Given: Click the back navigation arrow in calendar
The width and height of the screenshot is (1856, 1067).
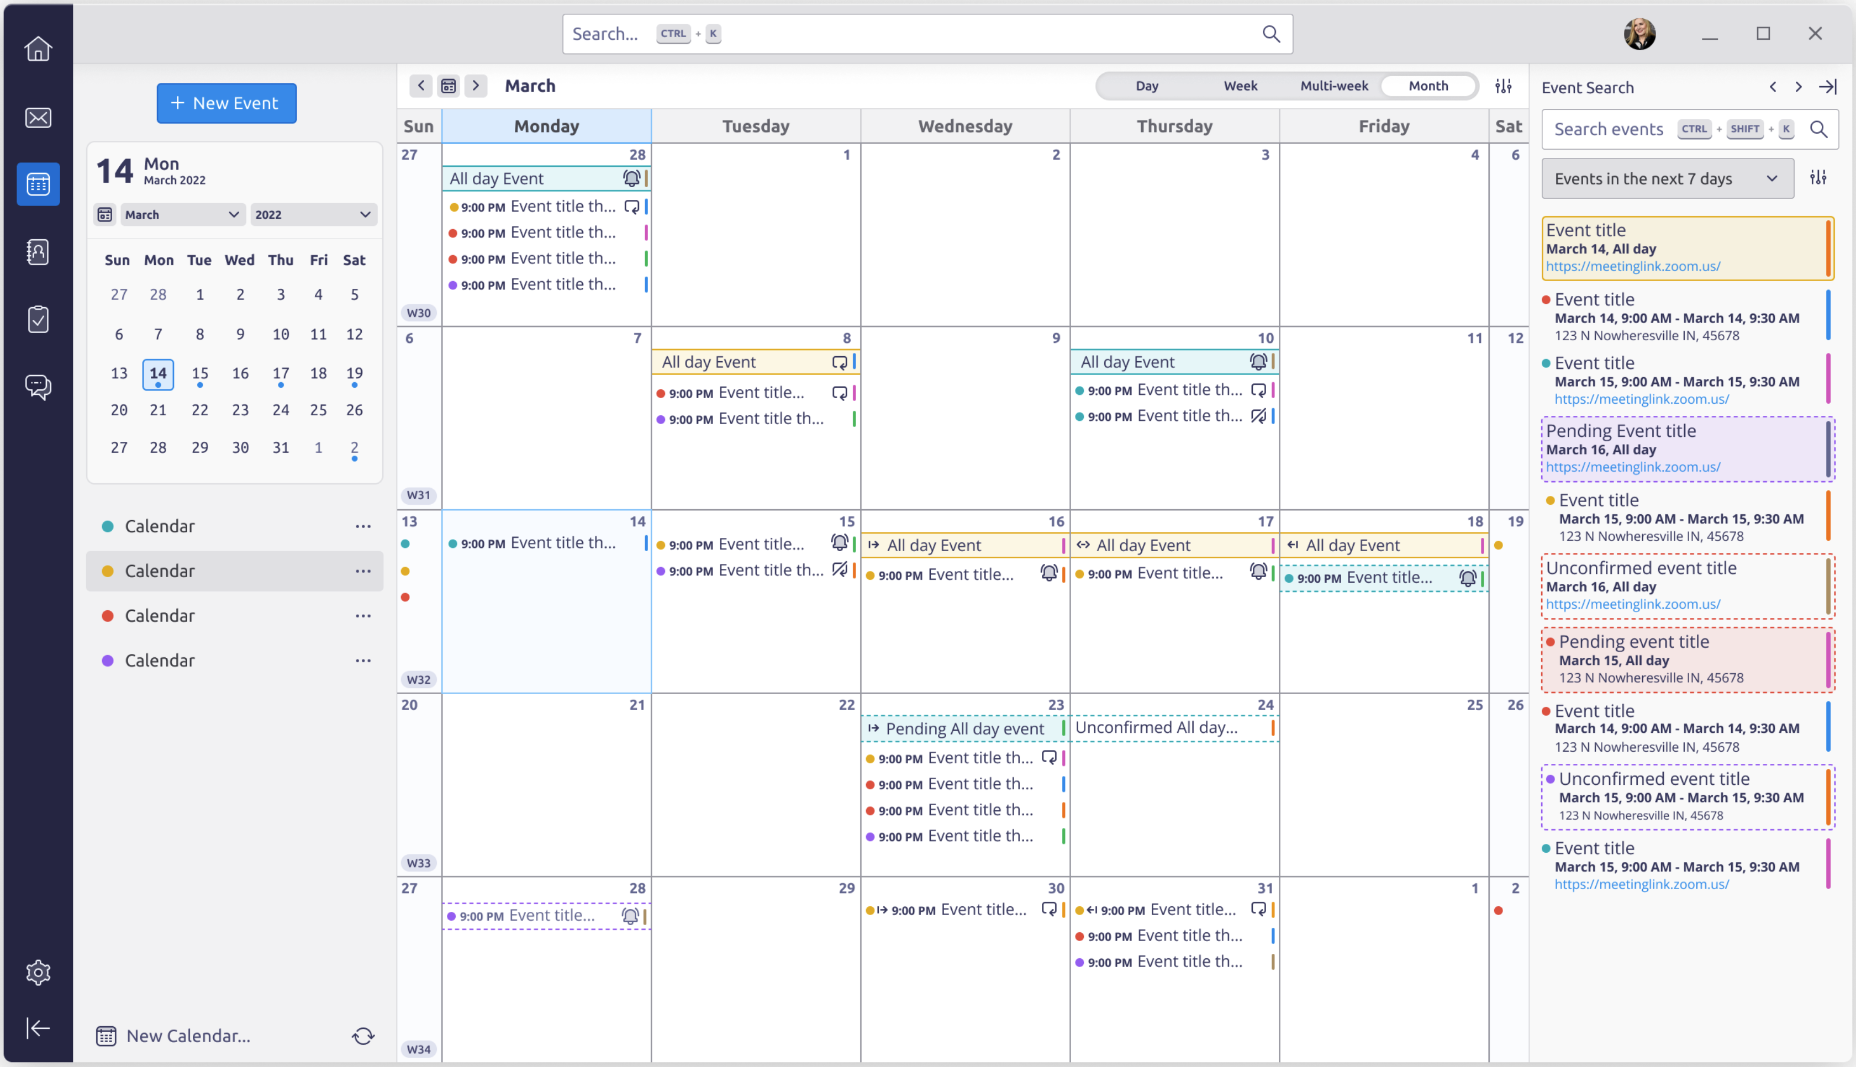Looking at the screenshot, I should point(421,86).
